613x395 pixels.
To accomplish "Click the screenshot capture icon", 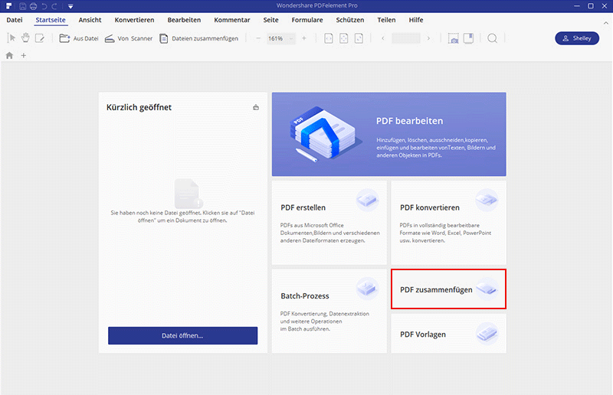I will point(453,38).
